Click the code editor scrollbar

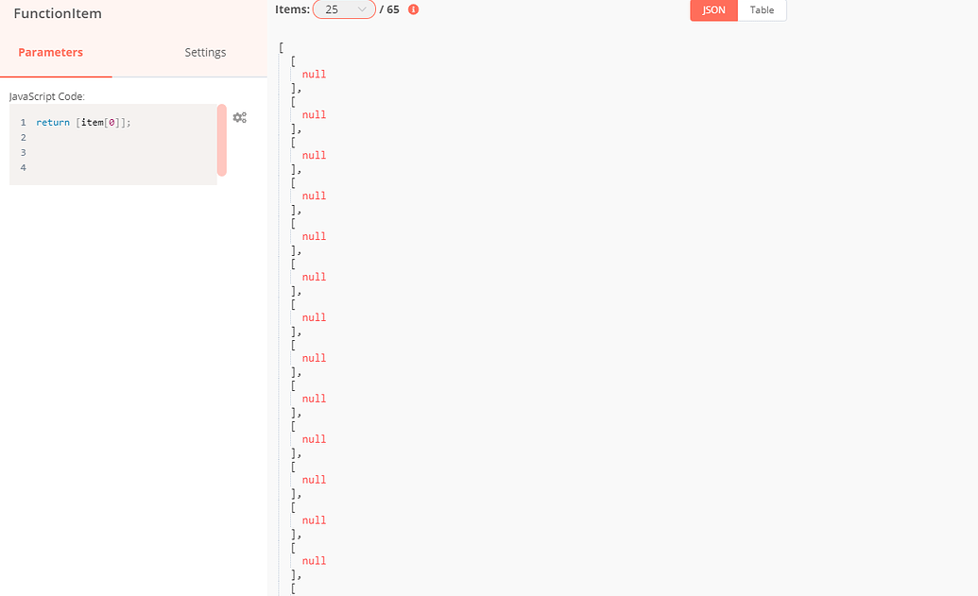[x=220, y=142]
